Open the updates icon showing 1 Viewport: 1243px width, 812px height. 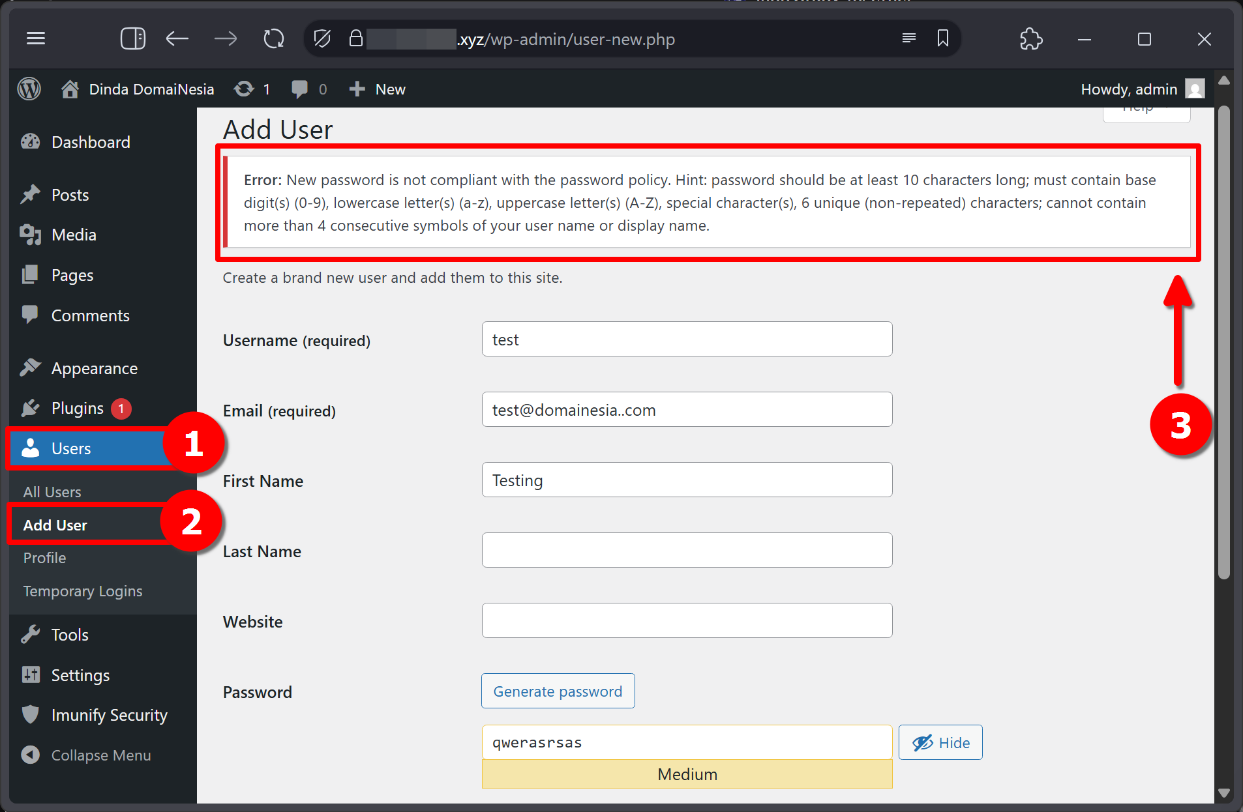(x=252, y=89)
